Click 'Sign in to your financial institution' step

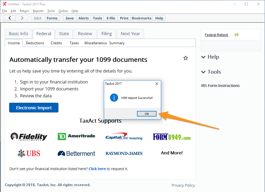(54, 82)
